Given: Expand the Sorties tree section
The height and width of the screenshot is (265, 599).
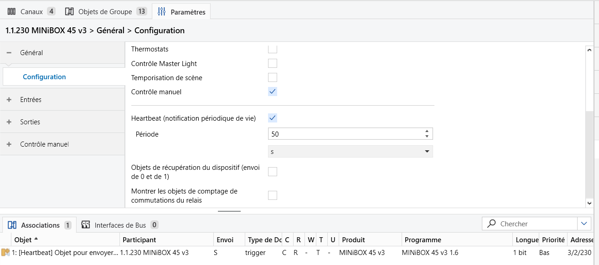Looking at the screenshot, I should point(9,122).
